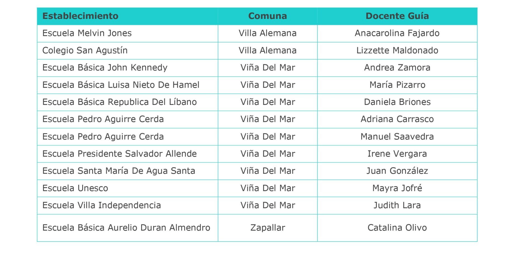
Task: Click Escuela Villa Independencia entry
Action: tap(101, 205)
